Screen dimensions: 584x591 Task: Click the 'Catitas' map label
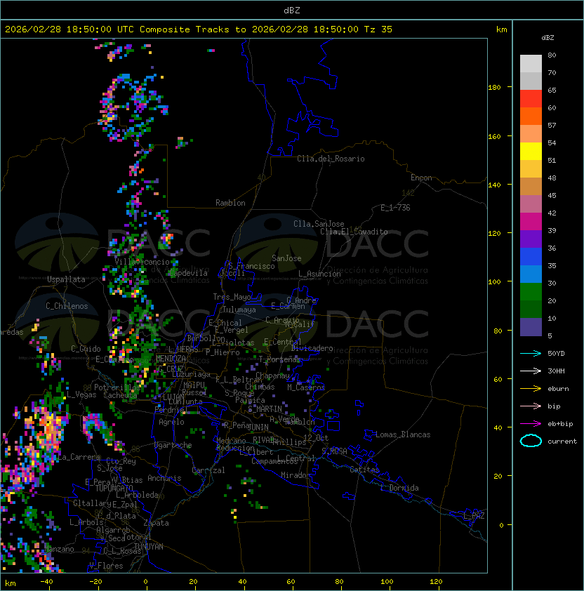364,470
